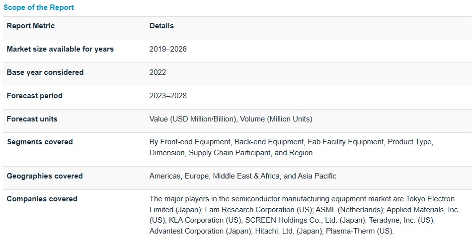Click the Geographies covered row label
474x240 pixels.
(45, 176)
